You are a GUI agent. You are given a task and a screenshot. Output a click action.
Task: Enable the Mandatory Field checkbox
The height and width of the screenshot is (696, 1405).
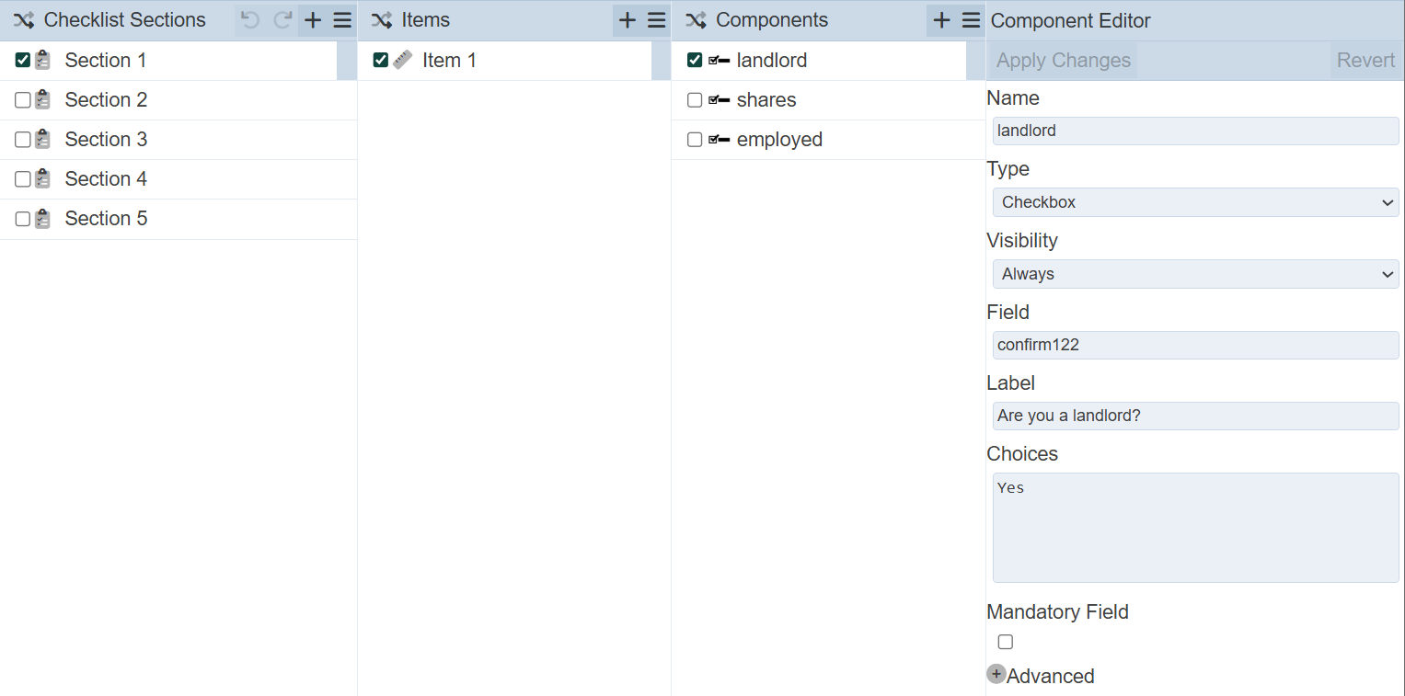(x=1006, y=642)
